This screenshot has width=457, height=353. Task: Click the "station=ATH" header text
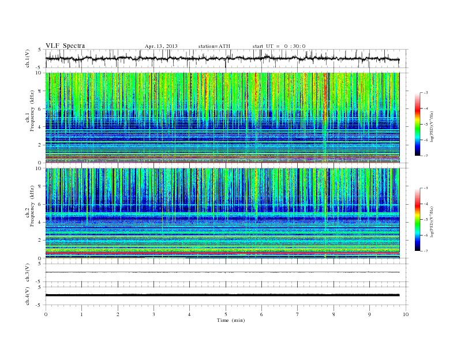pos(214,46)
